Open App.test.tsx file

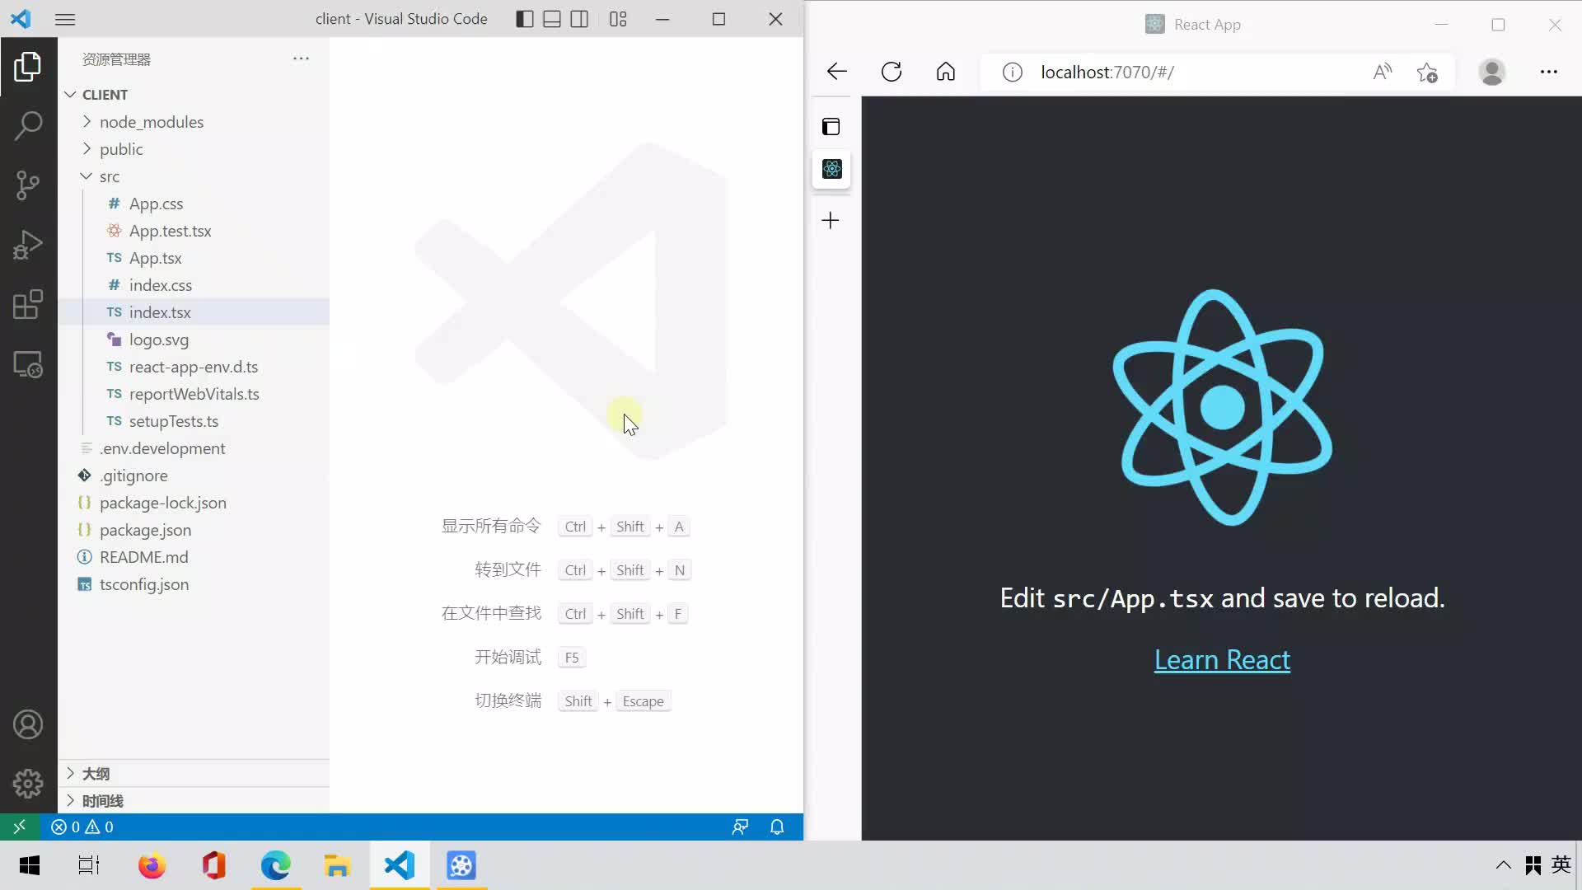coord(194,231)
